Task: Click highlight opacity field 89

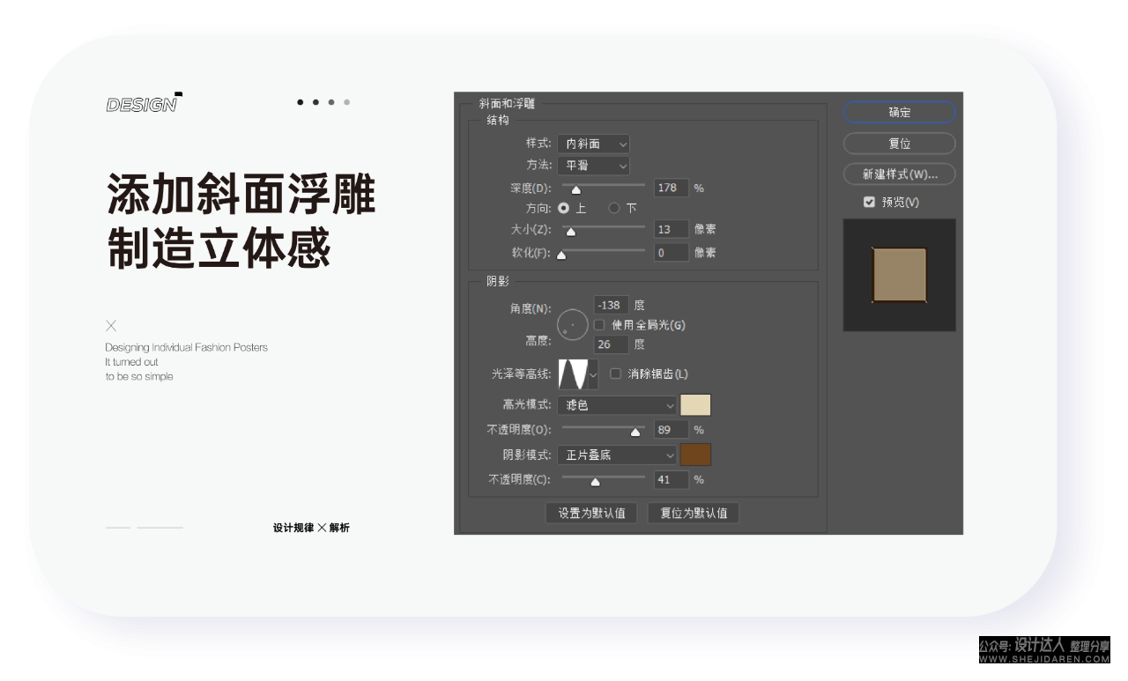Action: [x=672, y=430]
